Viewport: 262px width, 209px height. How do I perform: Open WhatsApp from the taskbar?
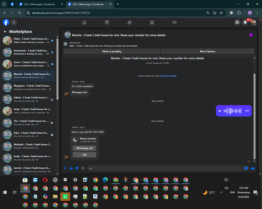[x=65, y=196]
